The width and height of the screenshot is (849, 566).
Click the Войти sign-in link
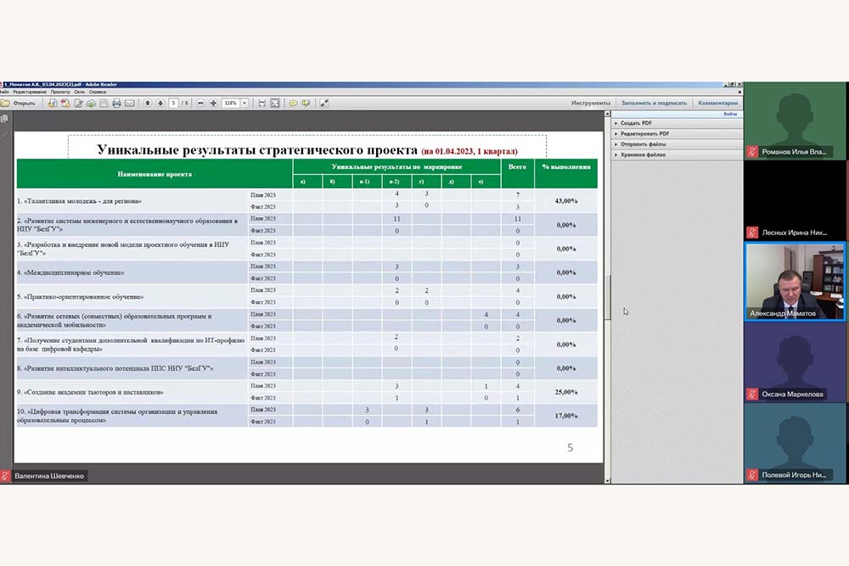pyautogui.click(x=729, y=114)
